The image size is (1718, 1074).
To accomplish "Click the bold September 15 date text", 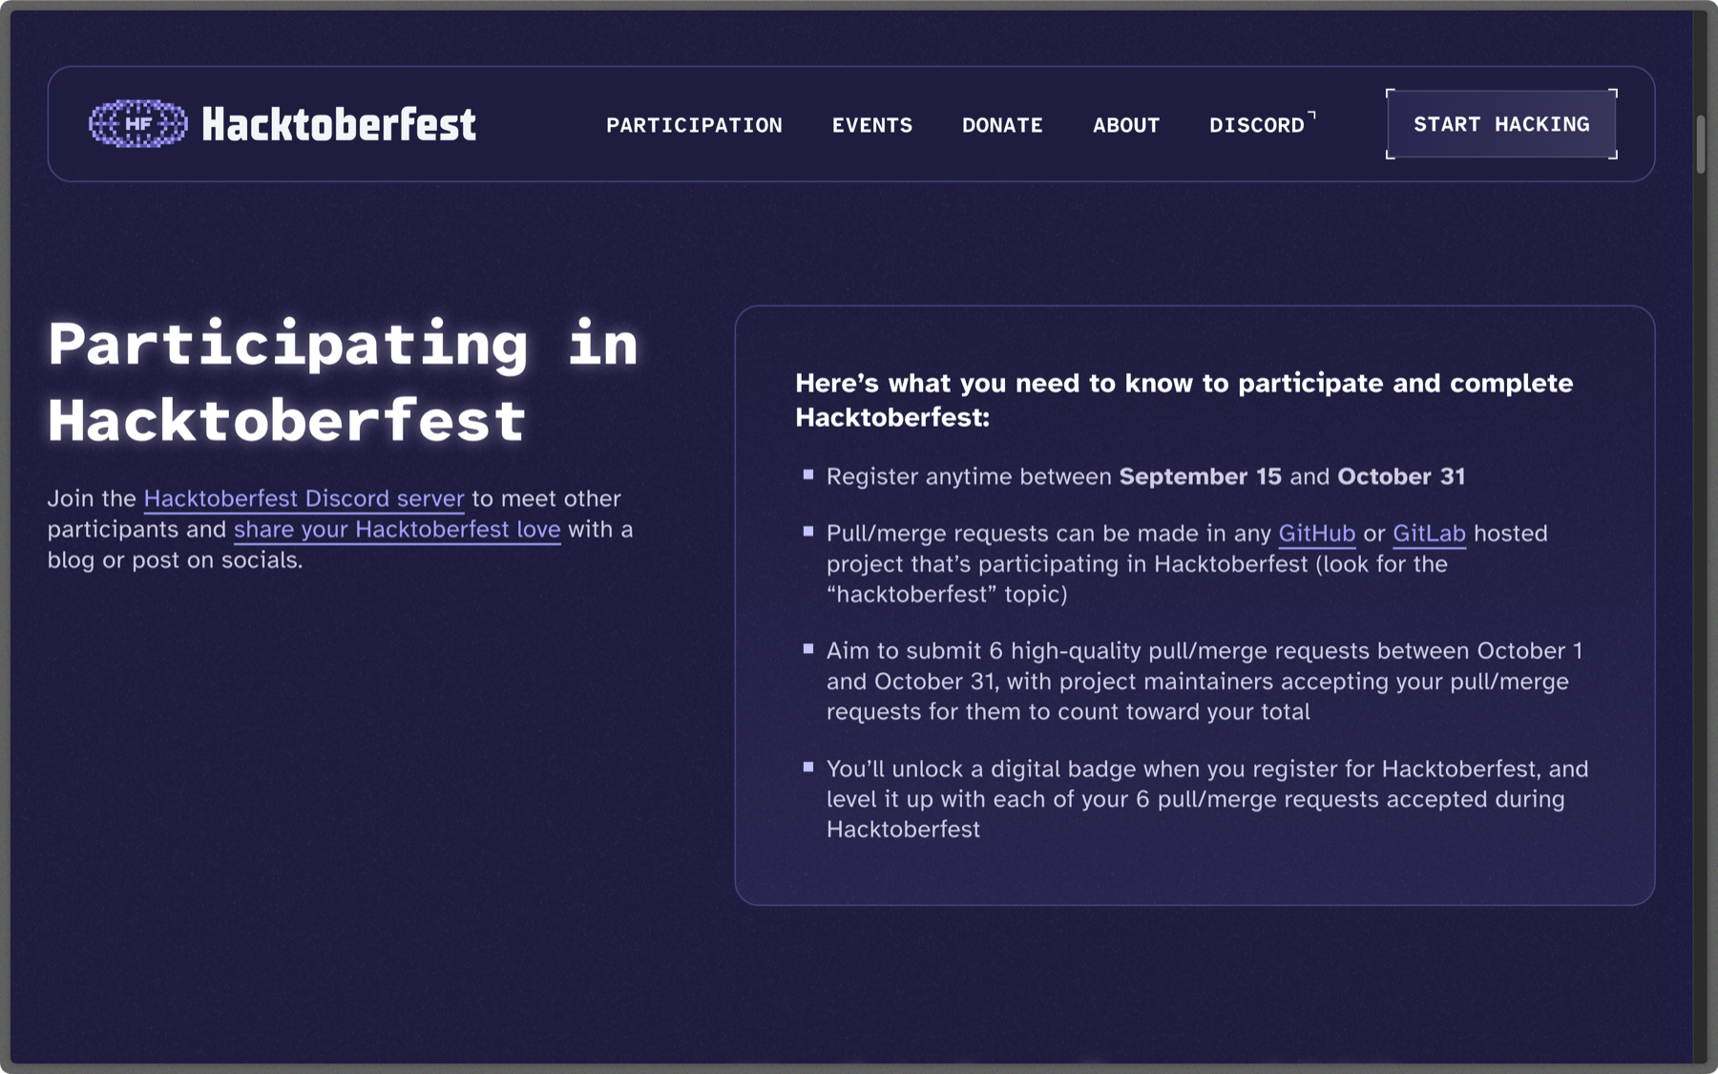I will pyautogui.click(x=1200, y=476).
